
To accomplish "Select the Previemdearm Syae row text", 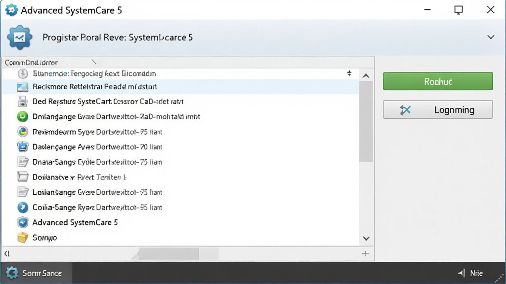I will click(97, 132).
